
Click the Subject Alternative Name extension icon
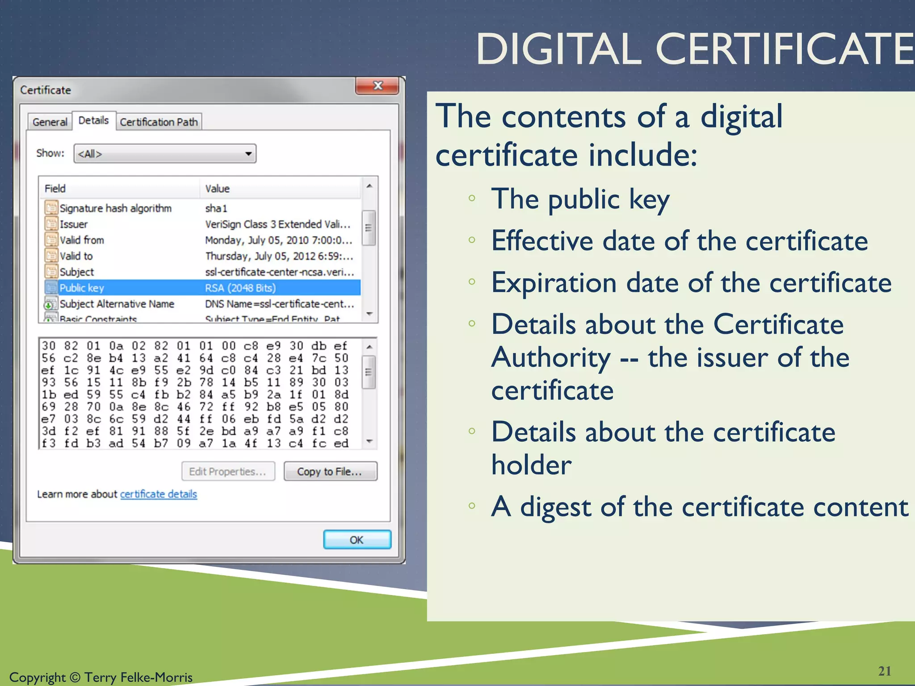tap(50, 304)
